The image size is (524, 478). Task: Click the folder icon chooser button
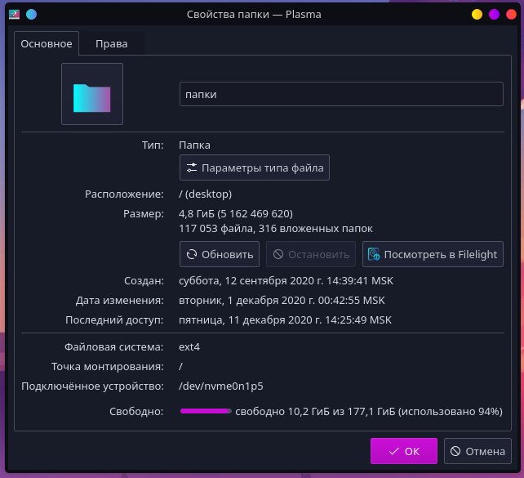tap(92, 94)
